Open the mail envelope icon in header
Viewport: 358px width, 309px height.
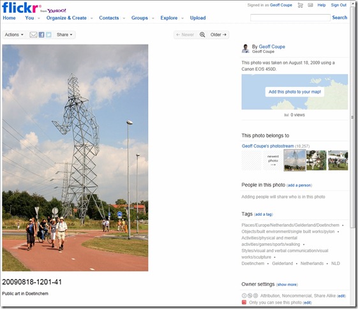point(310,5)
